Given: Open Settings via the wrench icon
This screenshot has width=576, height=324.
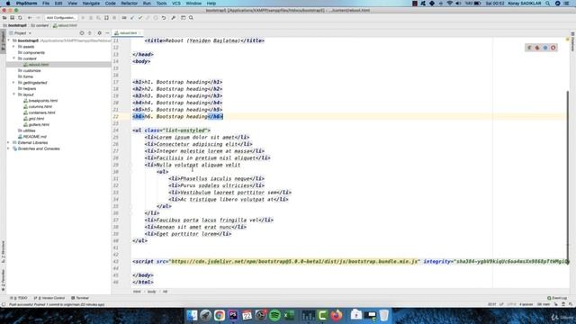Looking at the screenshot, I should [x=174, y=18].
